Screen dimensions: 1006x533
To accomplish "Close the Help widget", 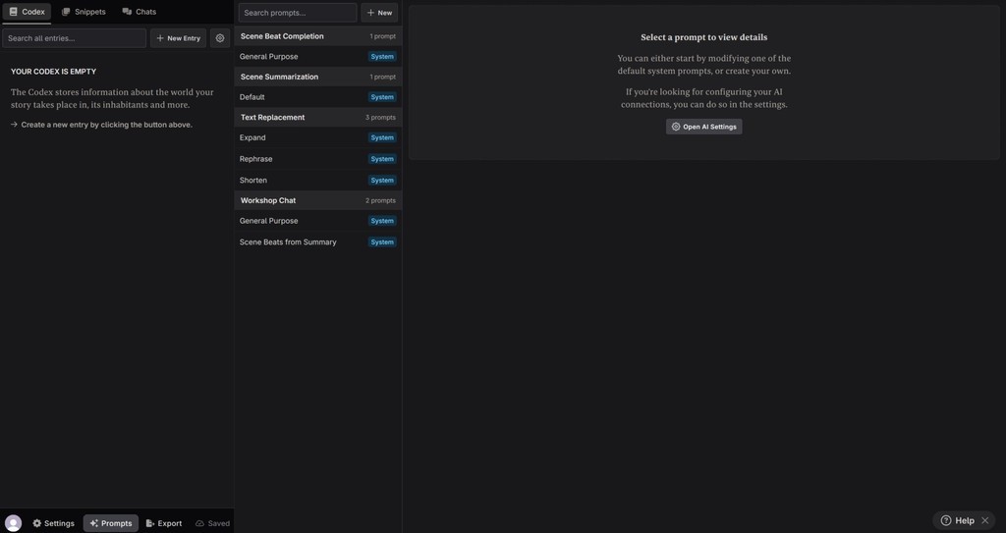I will click(985, 520).
